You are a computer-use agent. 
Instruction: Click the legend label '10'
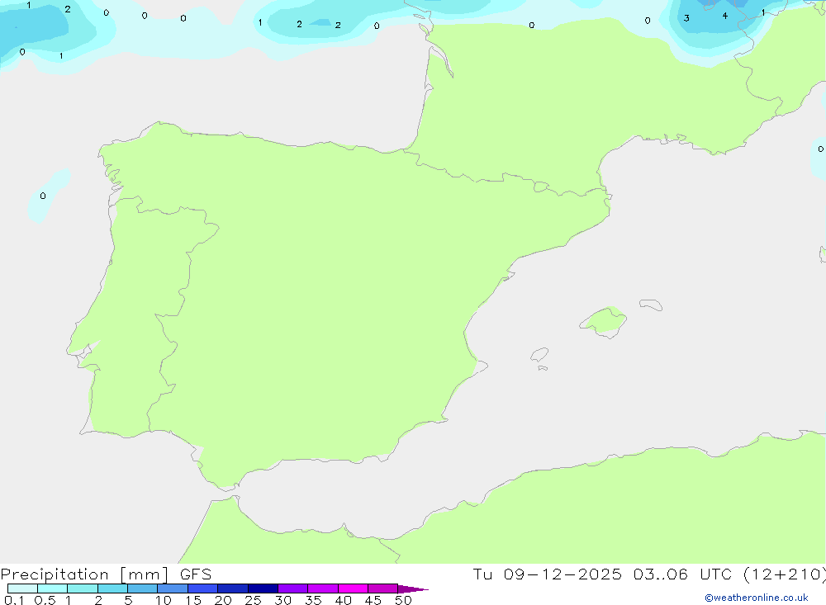coord(164,600)
